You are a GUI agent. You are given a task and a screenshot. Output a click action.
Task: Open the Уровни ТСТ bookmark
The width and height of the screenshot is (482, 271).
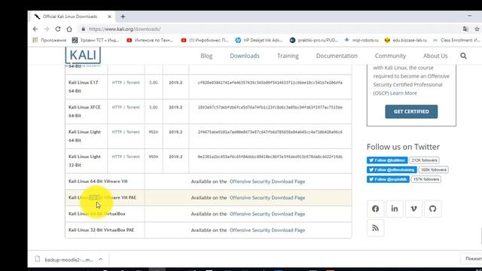96,40
